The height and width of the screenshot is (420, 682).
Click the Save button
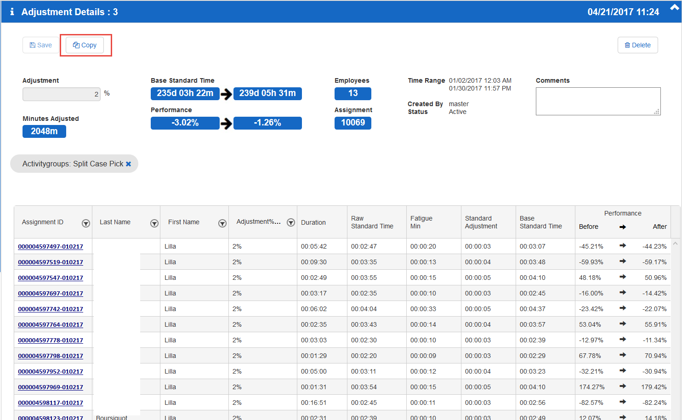click(x=40, y=45)
